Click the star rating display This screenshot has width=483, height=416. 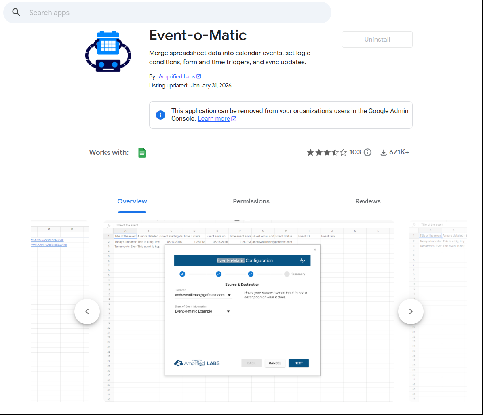(327, 152)
